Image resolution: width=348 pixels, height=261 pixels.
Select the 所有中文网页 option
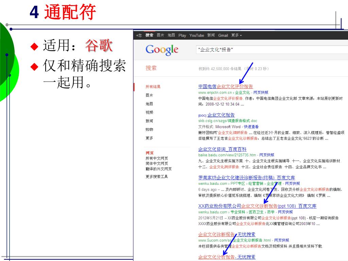(157, 158)
